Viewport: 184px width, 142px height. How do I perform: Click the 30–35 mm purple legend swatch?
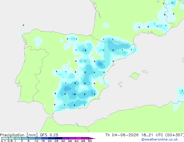click(65, 138)
